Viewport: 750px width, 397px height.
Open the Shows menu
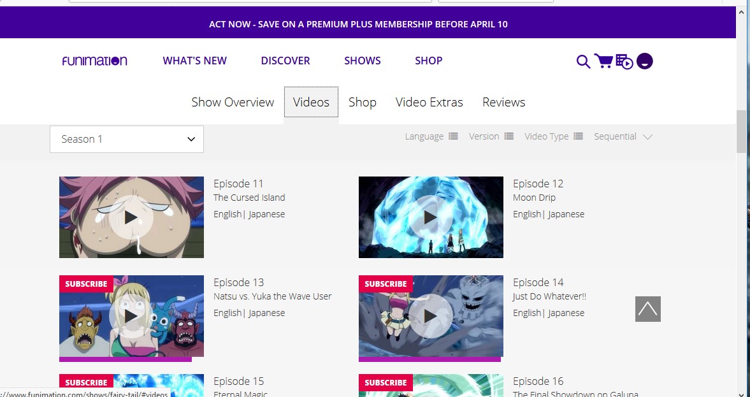(363, 61)
